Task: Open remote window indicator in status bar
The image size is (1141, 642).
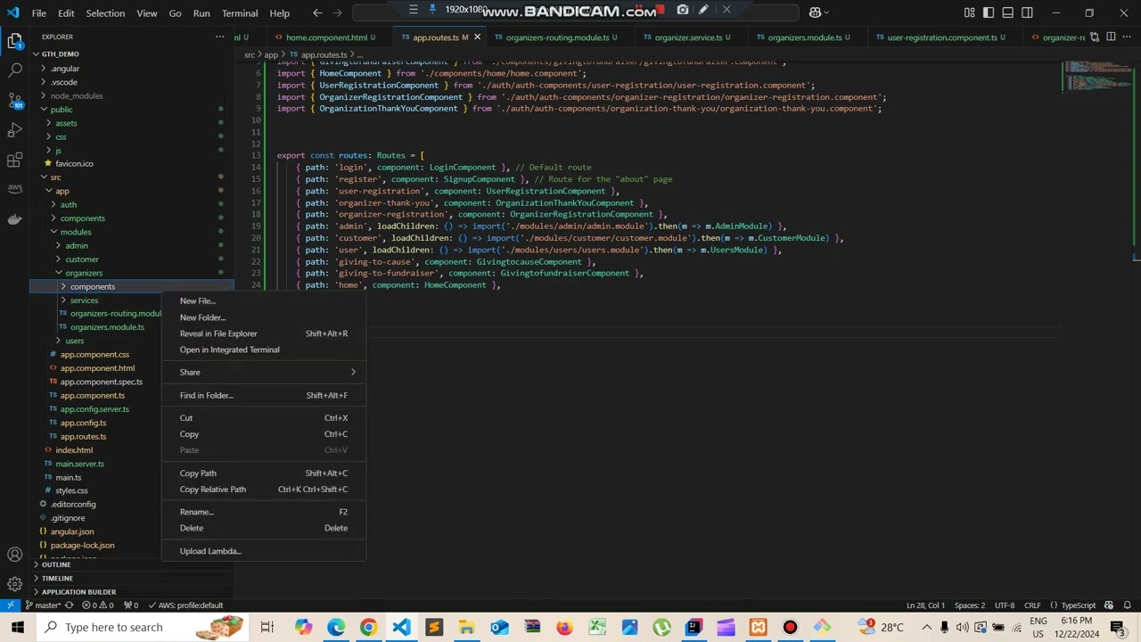Action: (x=10, y=605)
